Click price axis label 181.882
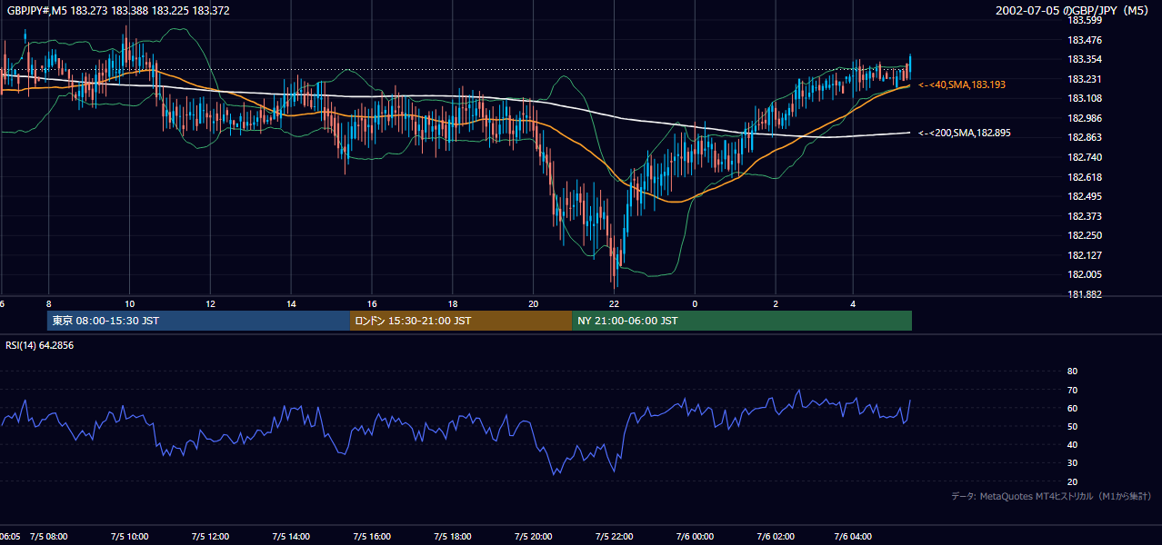The width and height of the screenshot is (1162, 545). 1085,294
